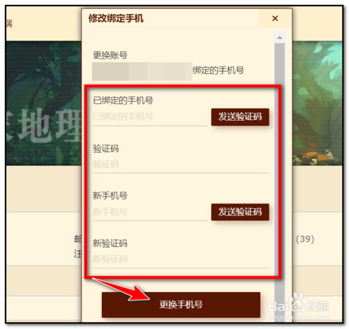Focus the 验证码 input field
This screenshot has height=329, width=349.
coord(181,164)
